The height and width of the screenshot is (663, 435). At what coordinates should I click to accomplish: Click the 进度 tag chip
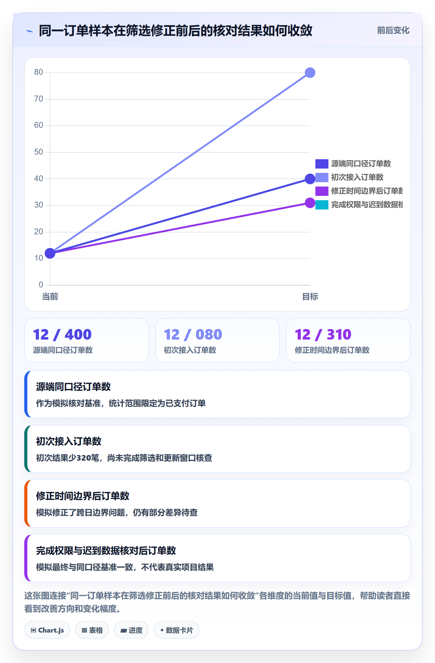click(131, 630)
